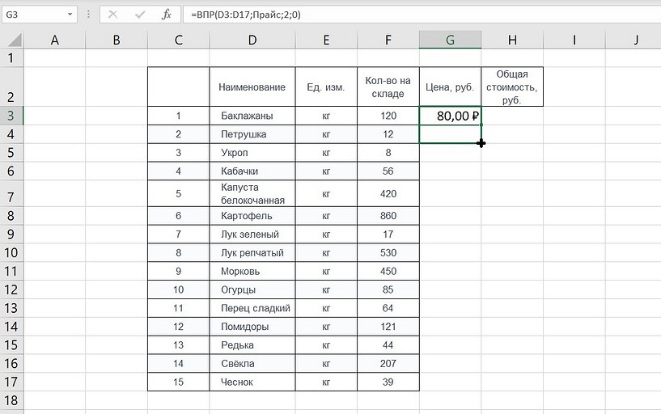Viewport: 661px width, 414px height.
Task: Click the Cancel (X) icon in formula bar
Action: (112, 15)
